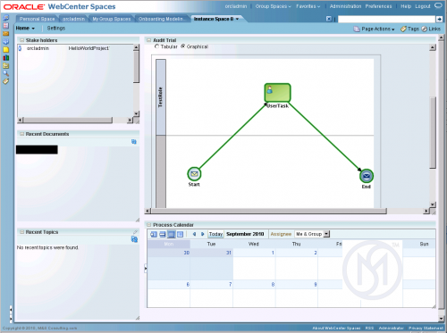Screen dimensions: 447x333
Task: Click the Administration link
Action: click(x=345, y=6)
